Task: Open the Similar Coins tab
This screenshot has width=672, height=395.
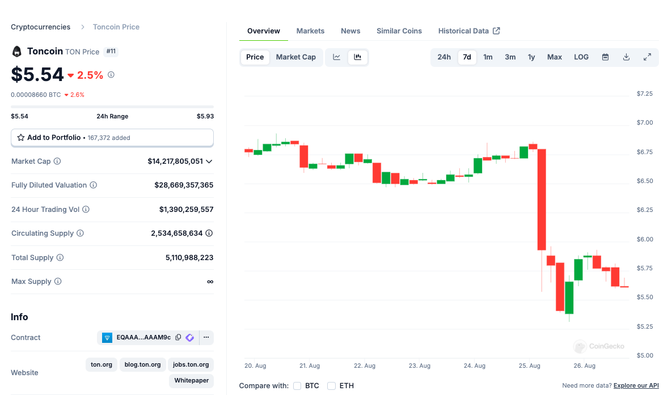Action: [x=399, y=31]
